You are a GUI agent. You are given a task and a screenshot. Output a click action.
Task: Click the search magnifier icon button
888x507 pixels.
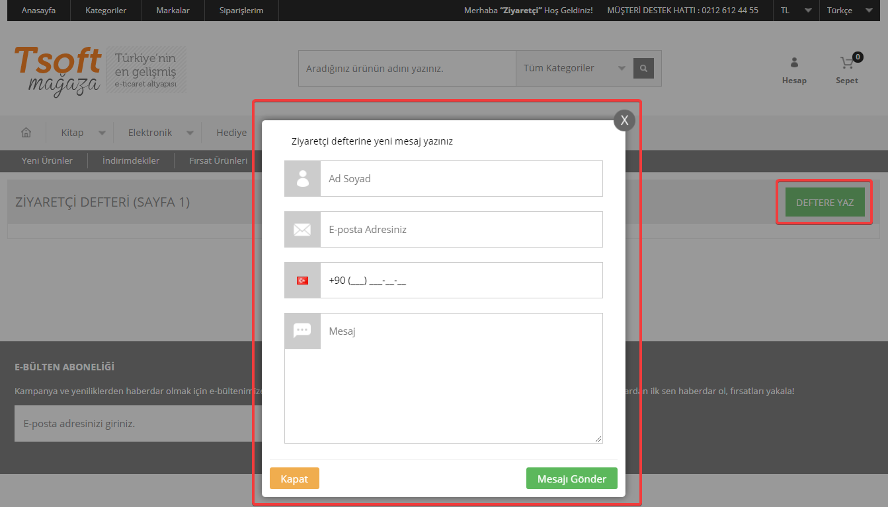point(643,68)
